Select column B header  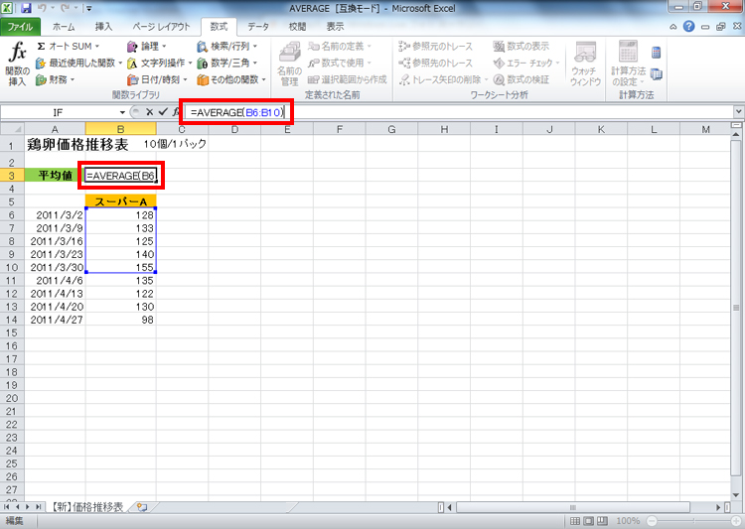click(120, 129)
